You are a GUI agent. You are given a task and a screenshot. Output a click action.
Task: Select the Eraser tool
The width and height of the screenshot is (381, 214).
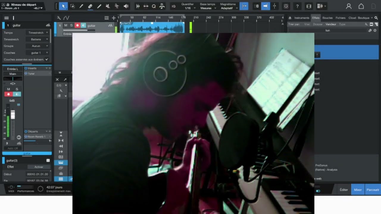pyautogui.click(x=90, y=6)
